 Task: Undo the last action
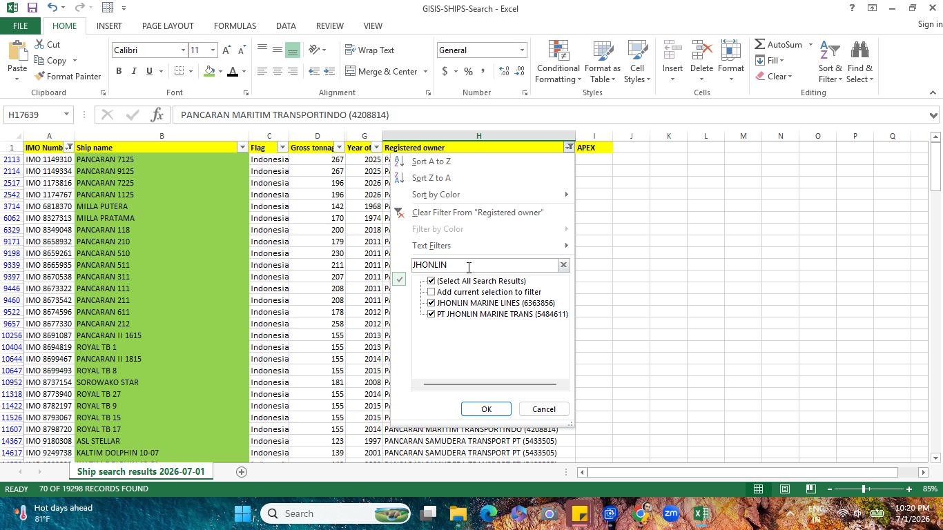coord(52,8)
